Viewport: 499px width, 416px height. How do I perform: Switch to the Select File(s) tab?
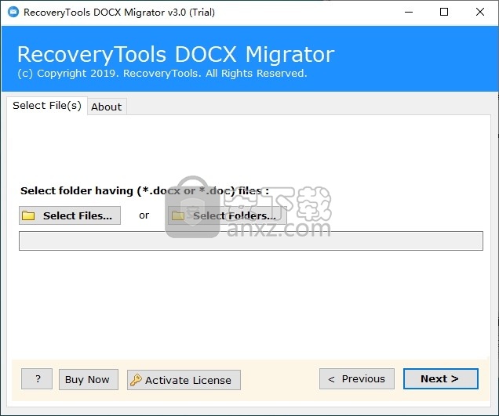point(47,106)
